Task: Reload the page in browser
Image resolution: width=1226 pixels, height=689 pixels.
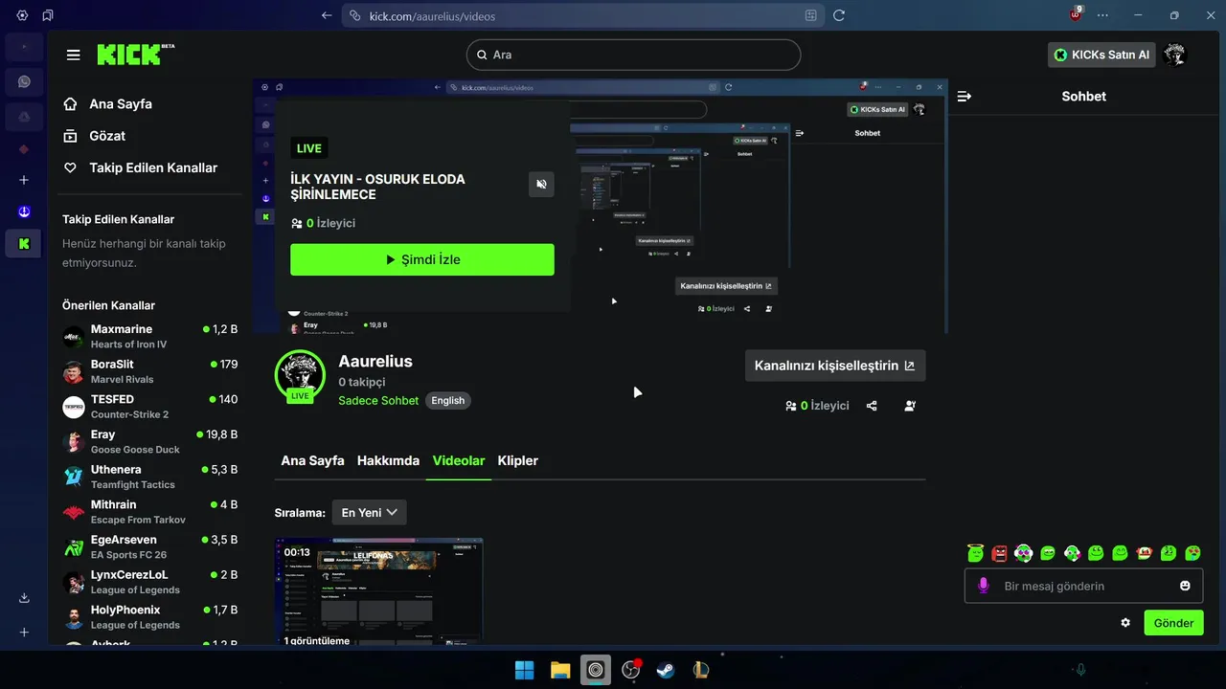Action: coord(839,15)
